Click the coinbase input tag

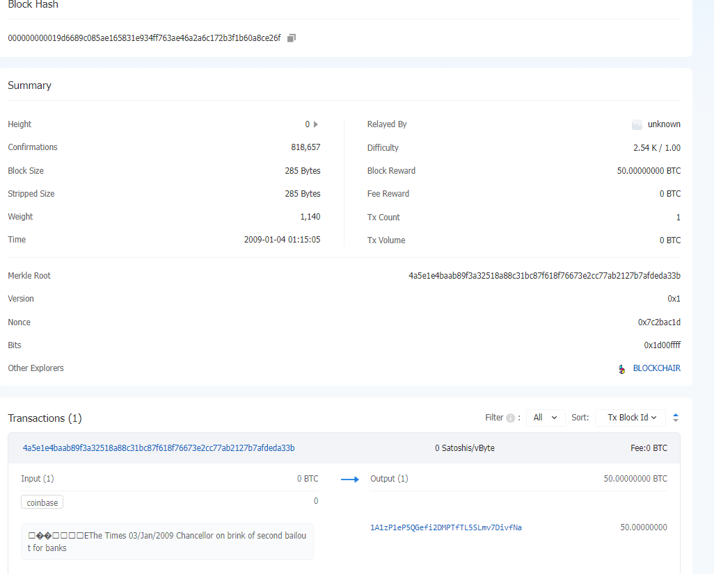click(x=42, y=502)
